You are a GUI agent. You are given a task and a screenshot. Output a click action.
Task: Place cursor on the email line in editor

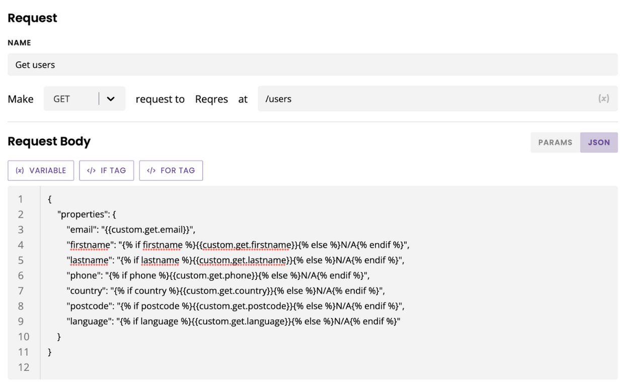coord(131,230)
